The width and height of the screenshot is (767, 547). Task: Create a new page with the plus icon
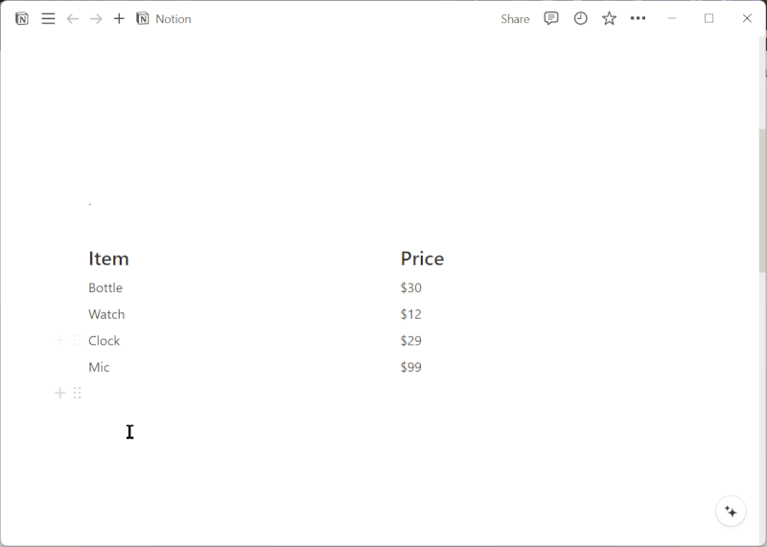pyautogui.click(x=119, y=18)
